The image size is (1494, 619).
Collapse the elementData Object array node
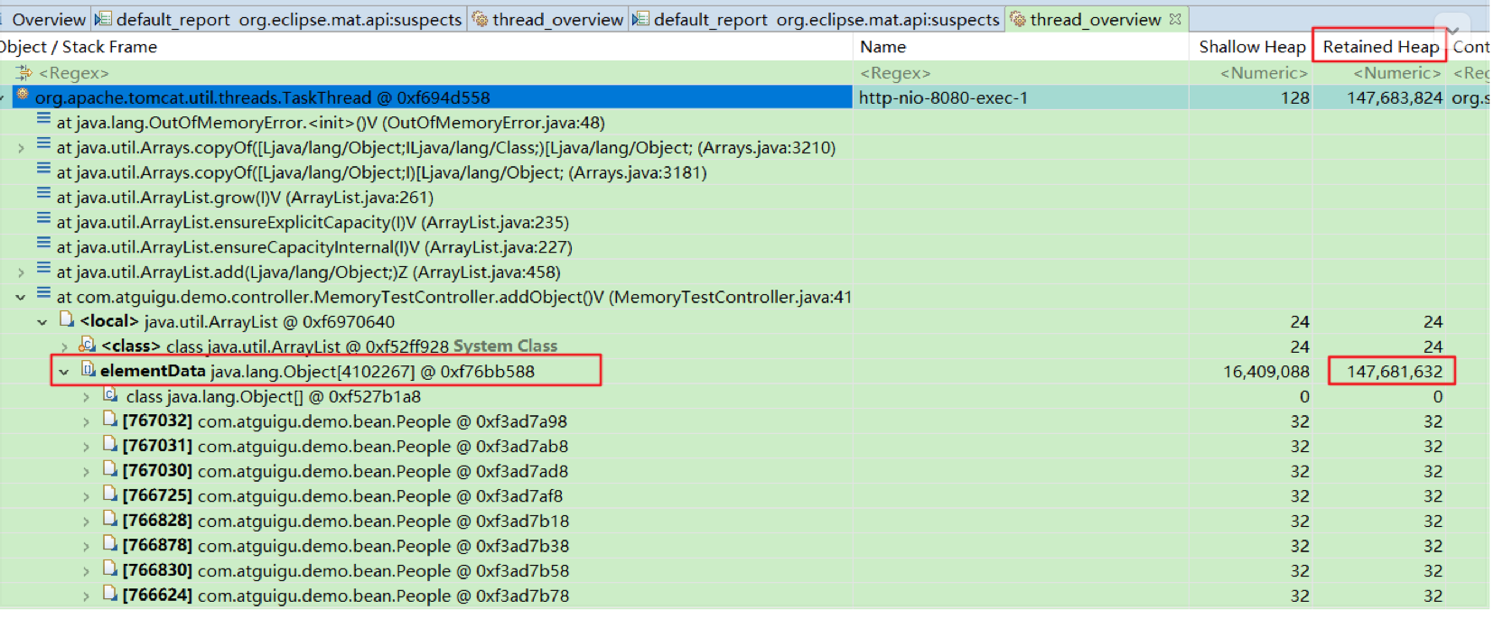pos(64,372)
